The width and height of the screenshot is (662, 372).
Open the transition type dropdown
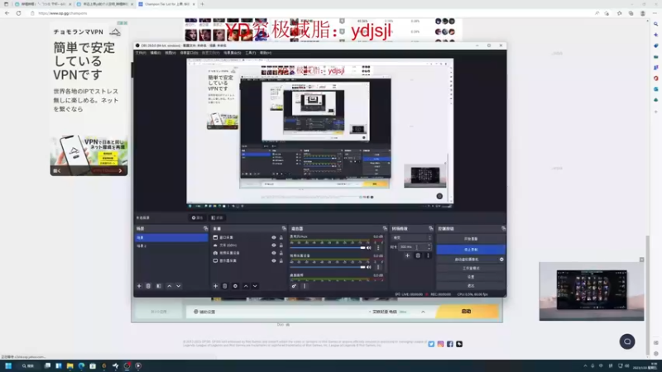(x=411, y=238)
